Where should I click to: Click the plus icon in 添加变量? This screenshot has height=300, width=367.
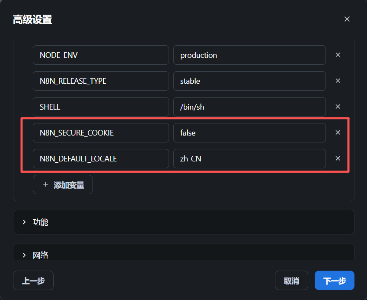[46, 184]
